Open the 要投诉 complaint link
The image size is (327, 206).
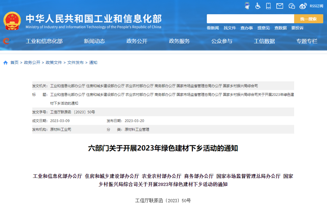tap(298, 28)
